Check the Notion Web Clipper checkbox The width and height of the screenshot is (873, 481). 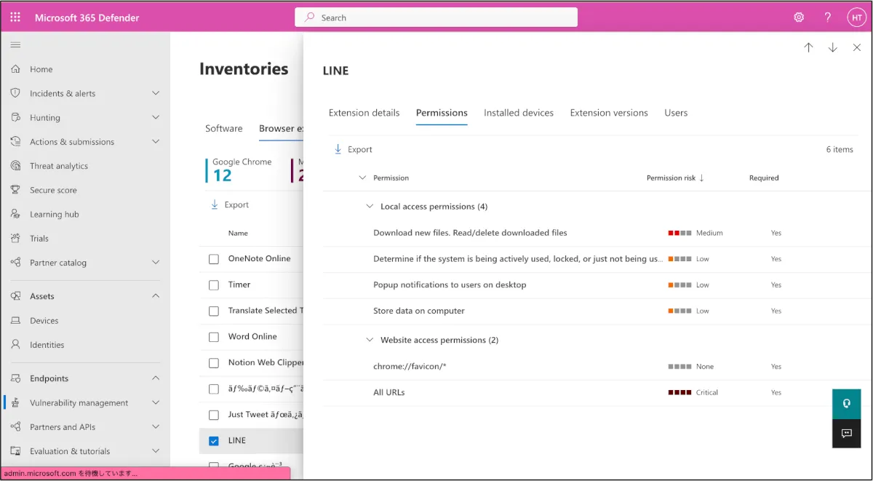214,363
